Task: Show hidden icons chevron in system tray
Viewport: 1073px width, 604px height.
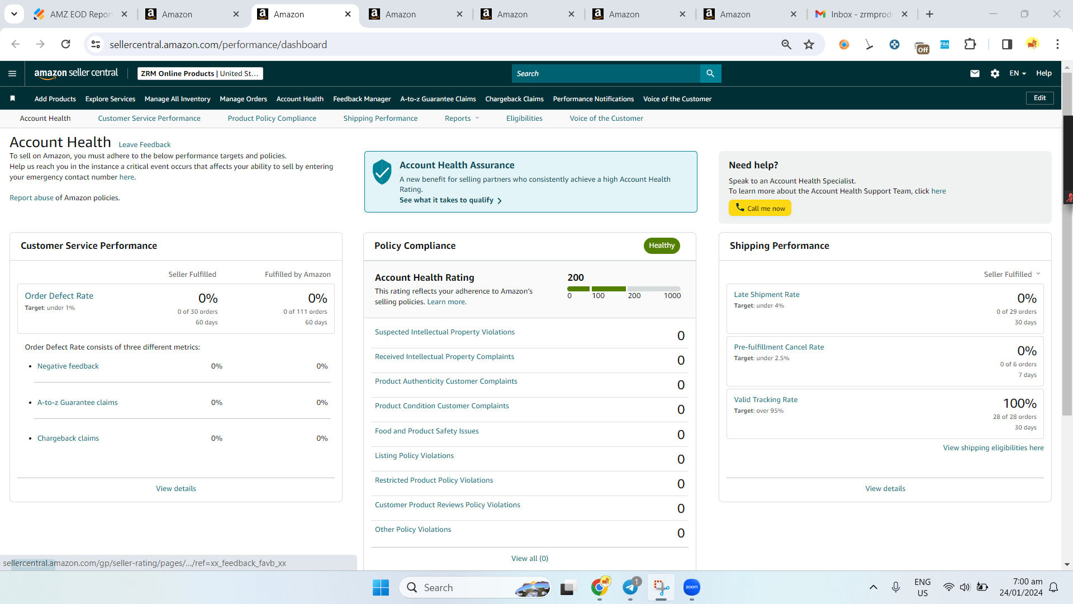Action: [x=873, y=587]
